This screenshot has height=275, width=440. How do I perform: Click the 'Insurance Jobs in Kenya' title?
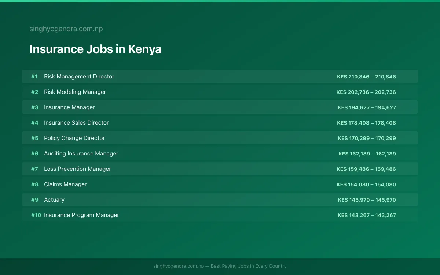(95, 49)
